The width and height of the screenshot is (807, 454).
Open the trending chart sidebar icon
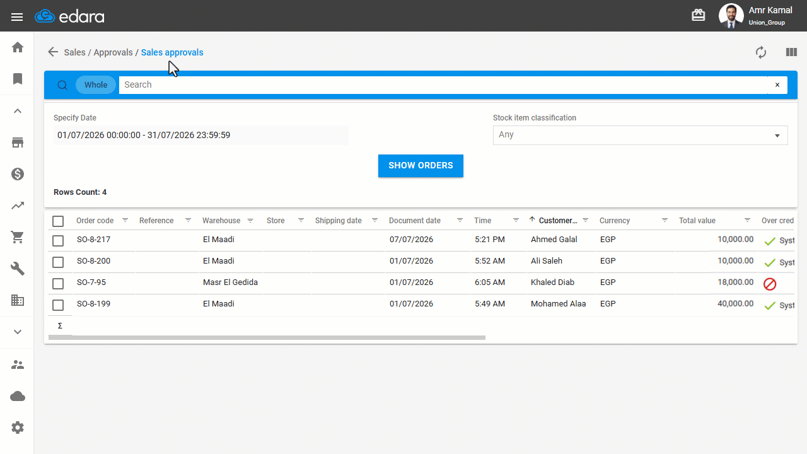(18, 206)
